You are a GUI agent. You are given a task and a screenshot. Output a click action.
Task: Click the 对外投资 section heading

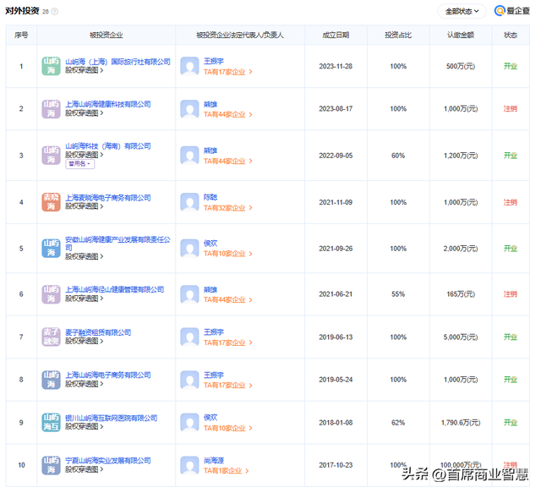point(22,11)
